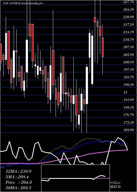Click the 180.19 price axis label
Viewport: 137px width, 192px height.
pos(129,108)
